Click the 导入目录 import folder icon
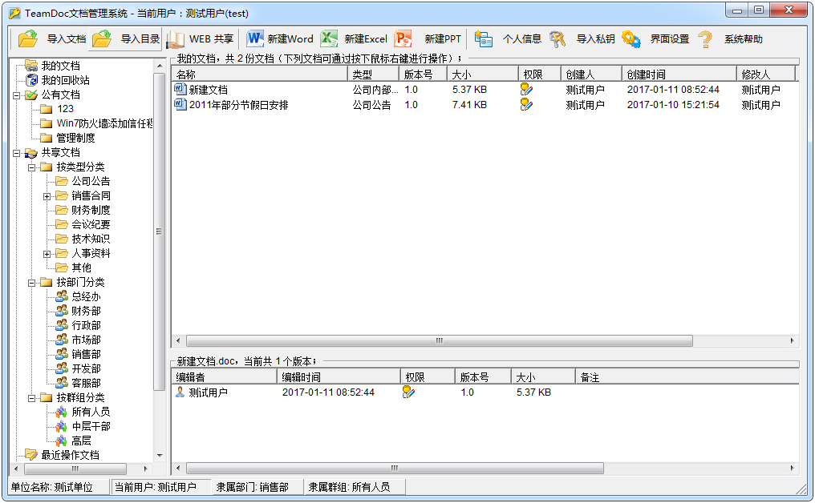The width and height of the screenshot is (815, 503). click(102, 39)
